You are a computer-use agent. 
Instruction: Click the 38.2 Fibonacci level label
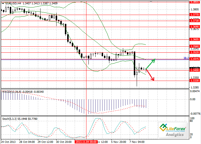click(x=186, y=58)
